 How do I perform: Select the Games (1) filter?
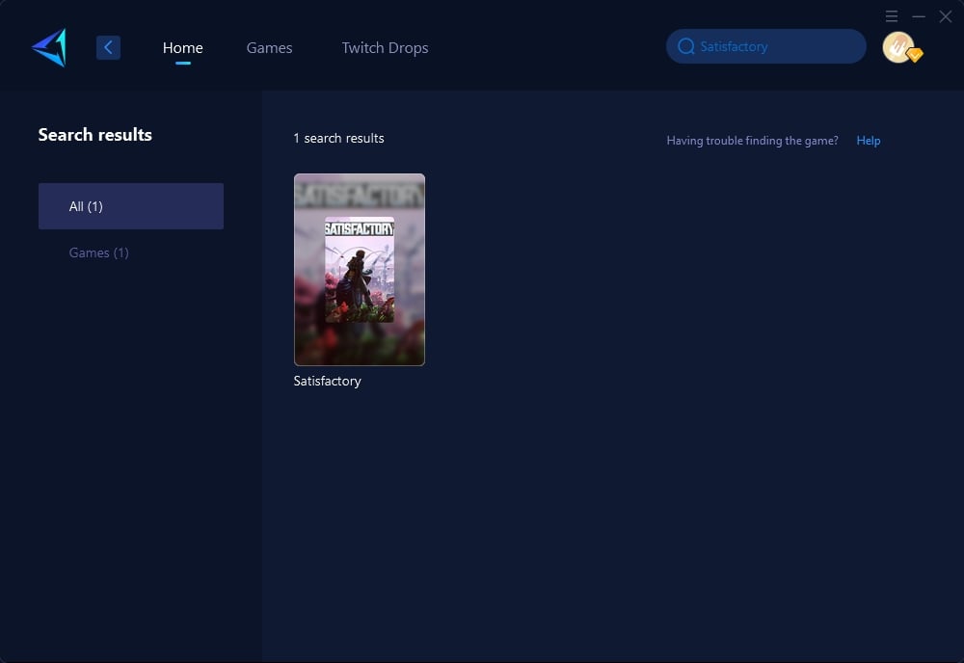click(x=99, y=252)
